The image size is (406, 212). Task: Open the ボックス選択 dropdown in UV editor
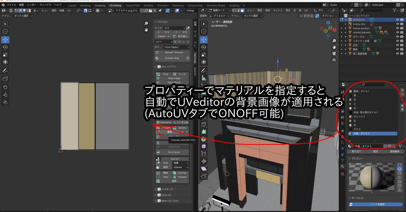(x=23, y=16)
